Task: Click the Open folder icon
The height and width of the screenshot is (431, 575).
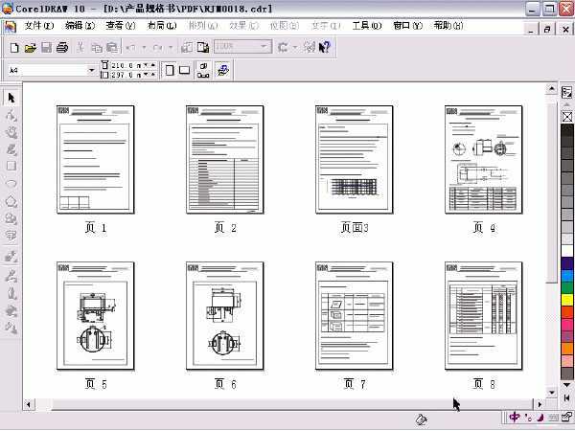Action: point(31,47)
